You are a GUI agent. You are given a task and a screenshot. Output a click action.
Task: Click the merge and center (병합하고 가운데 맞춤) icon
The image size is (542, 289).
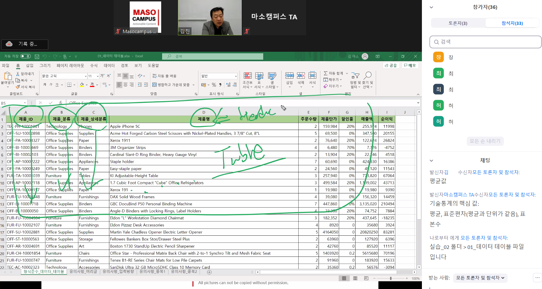point(155,85)
